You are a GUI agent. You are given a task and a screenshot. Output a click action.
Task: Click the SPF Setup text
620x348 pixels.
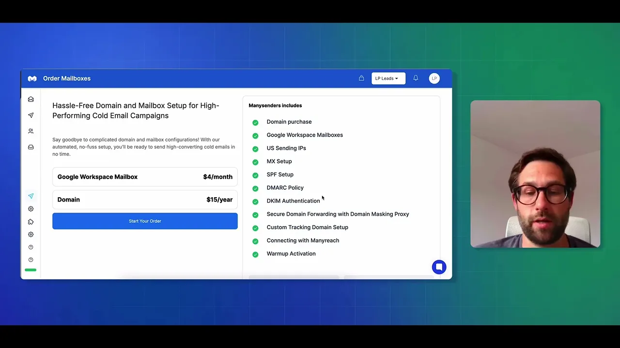[x=280, y=174]
